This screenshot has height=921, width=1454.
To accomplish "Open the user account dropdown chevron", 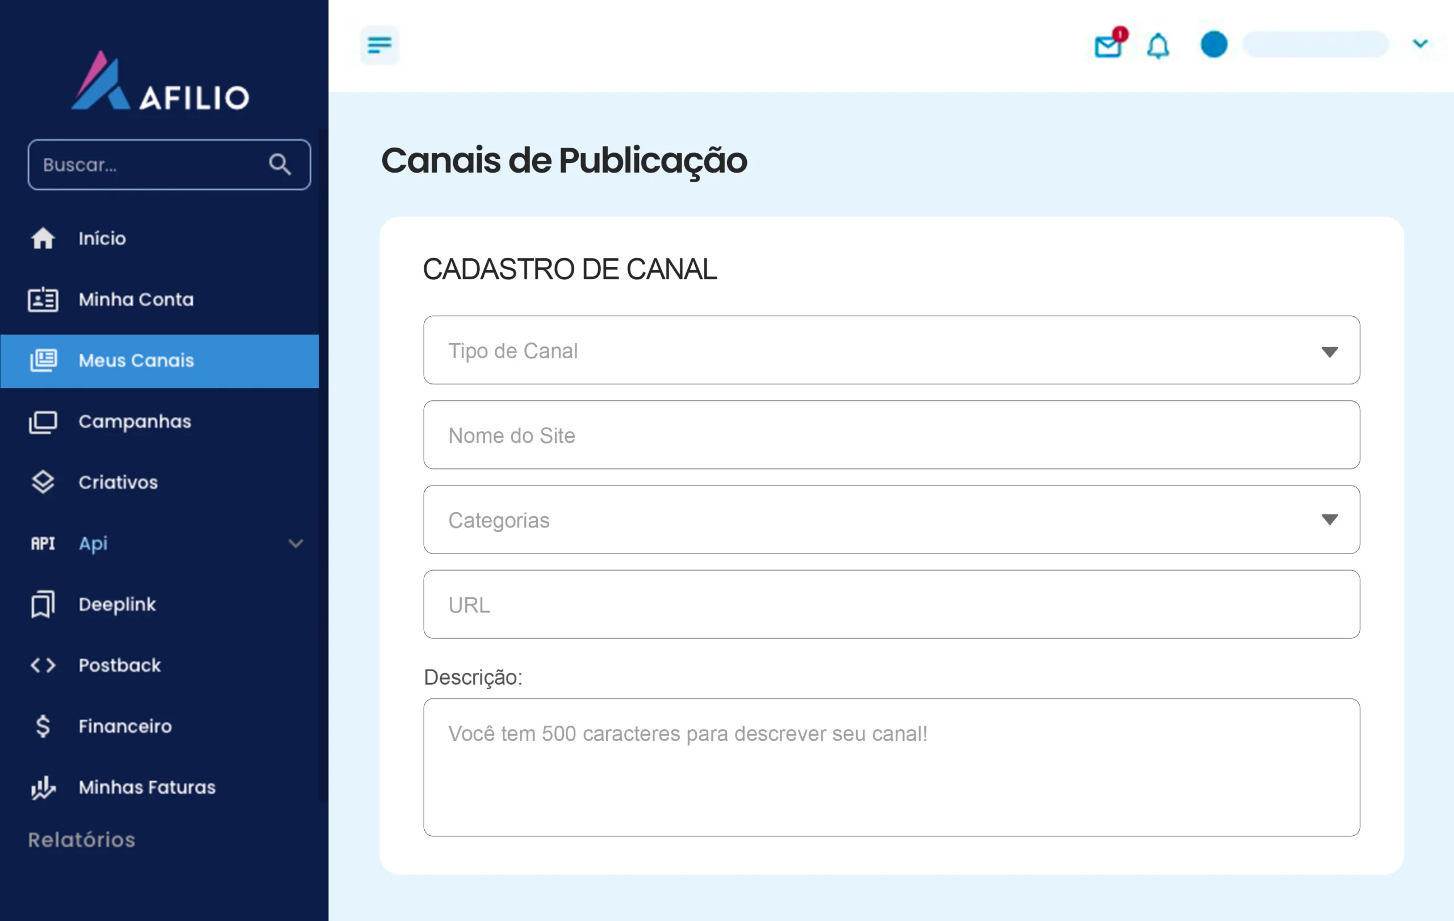I will pyautogui.click(x=1420, y=44).
